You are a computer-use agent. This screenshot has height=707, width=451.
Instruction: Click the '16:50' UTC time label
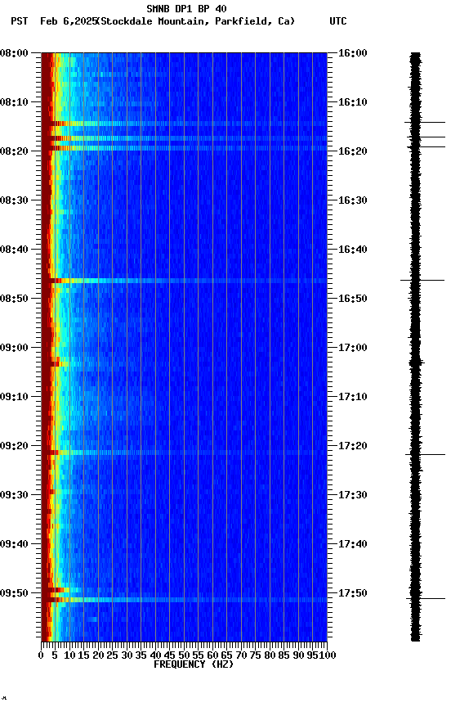pos(352,299)
